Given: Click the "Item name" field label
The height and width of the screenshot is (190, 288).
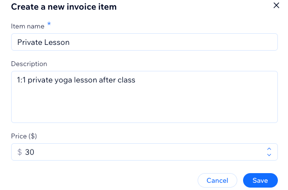Looking at the screenshot, I should click(x=28, y=27).
